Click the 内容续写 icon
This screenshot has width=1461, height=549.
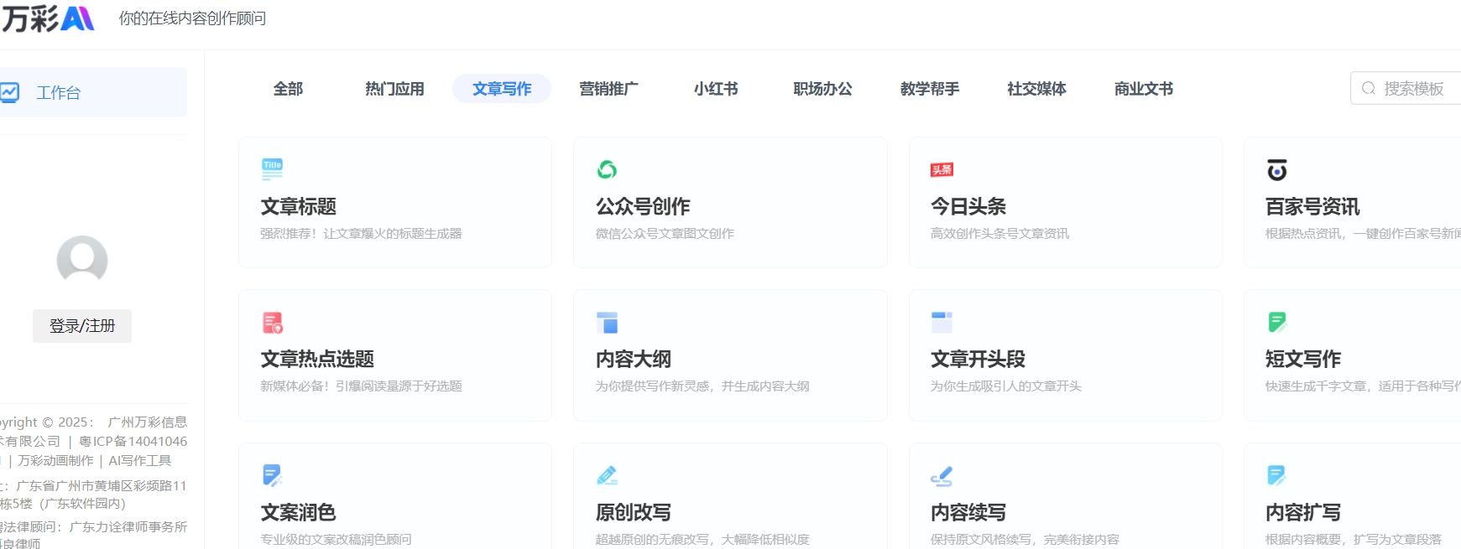[x=942, y=476]
